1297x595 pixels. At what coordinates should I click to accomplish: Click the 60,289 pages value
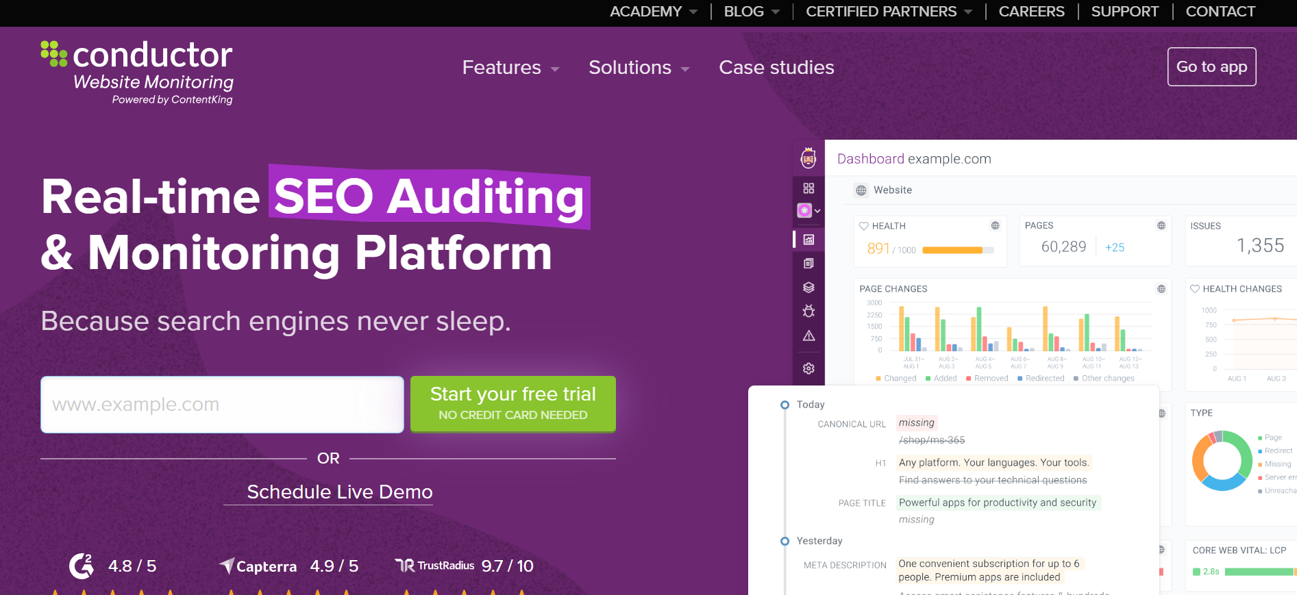pos(1063,246)
